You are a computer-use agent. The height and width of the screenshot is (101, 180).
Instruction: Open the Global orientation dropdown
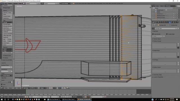pos(43,88)
